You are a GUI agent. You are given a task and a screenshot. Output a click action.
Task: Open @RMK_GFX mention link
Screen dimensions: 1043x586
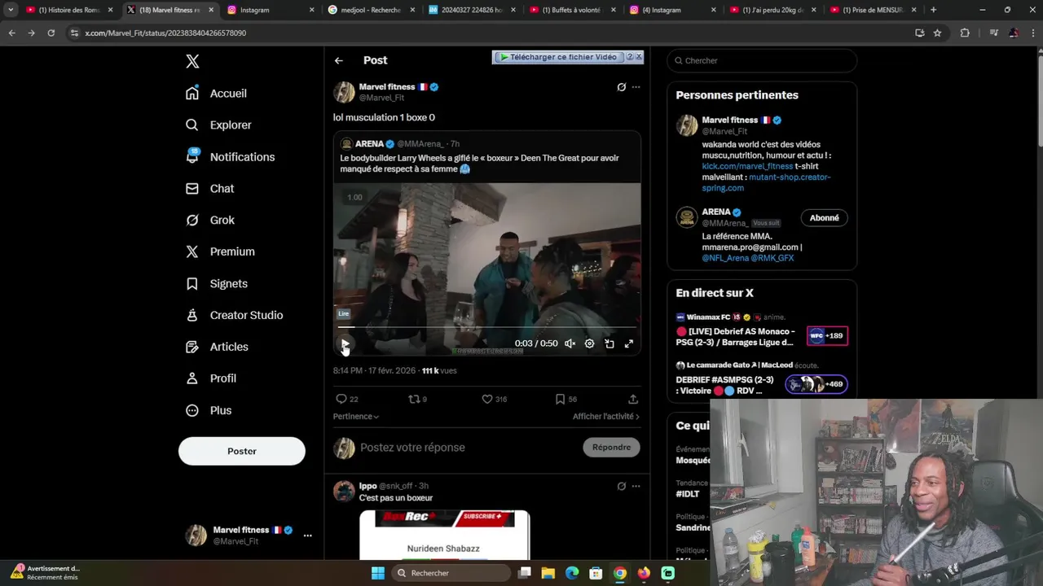[772, 258]
